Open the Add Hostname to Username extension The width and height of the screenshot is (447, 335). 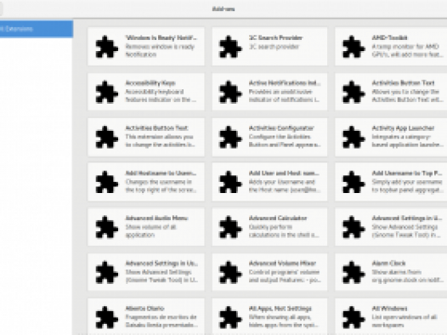click(x=146, y=182)
